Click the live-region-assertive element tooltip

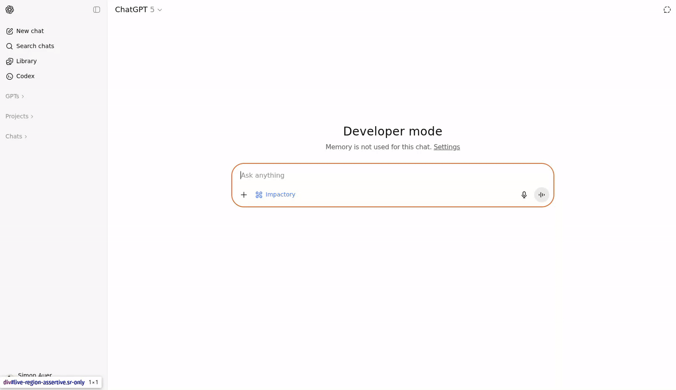(51, 382)
